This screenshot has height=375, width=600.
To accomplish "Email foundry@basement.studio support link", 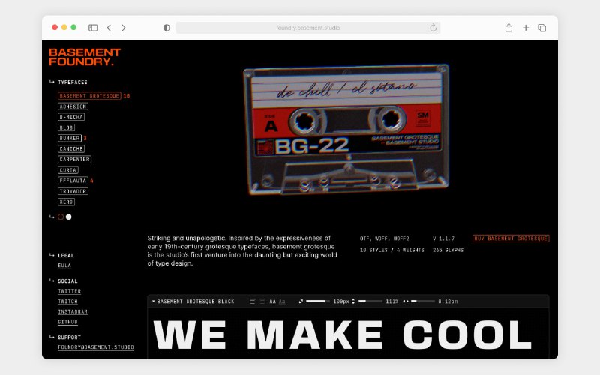I will click(96, 347).
